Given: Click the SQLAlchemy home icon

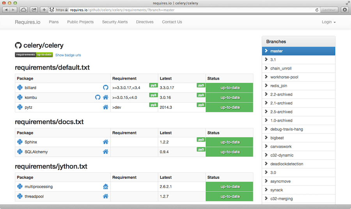Looking at the screenshot, I should (x=105, y=152).
